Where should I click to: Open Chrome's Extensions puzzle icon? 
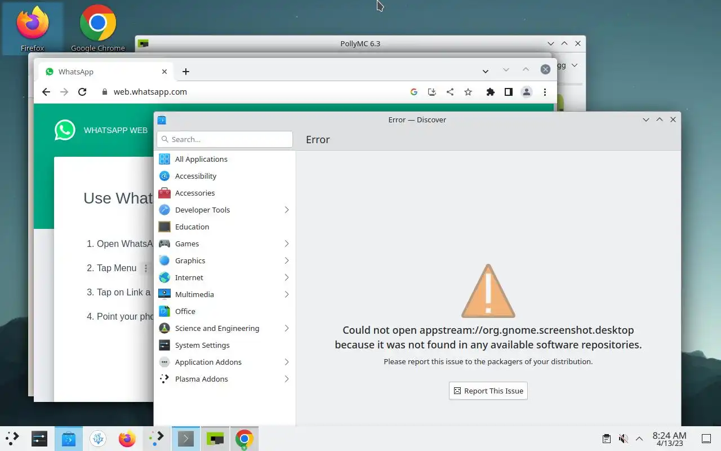(x=491, y=92)
